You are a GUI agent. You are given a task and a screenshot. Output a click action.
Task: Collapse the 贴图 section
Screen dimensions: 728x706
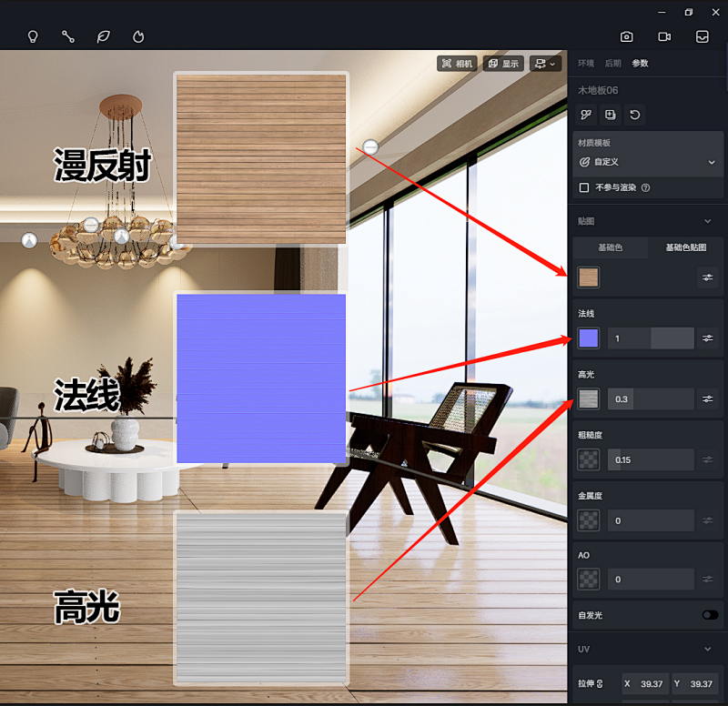click(708, 221)
